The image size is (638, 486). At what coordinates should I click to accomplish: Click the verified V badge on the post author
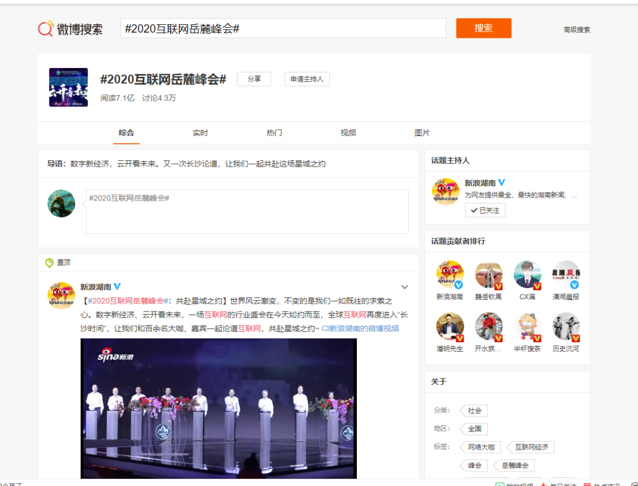pyautogui.click(x=117, y=286)
